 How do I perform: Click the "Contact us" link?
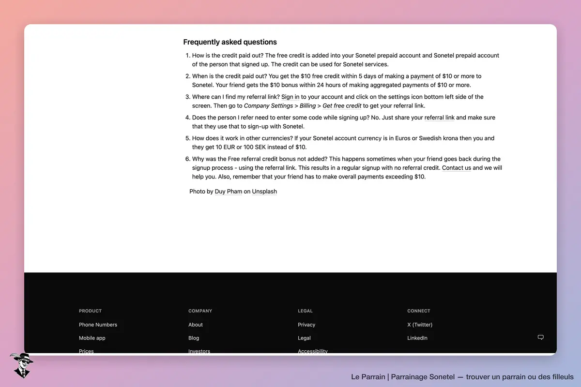click(x=457, y=168)
